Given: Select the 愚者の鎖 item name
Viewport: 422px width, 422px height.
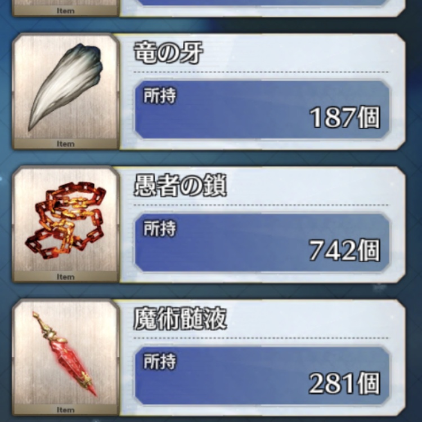Looking at the screenshot, I should [x=180, y=185].
